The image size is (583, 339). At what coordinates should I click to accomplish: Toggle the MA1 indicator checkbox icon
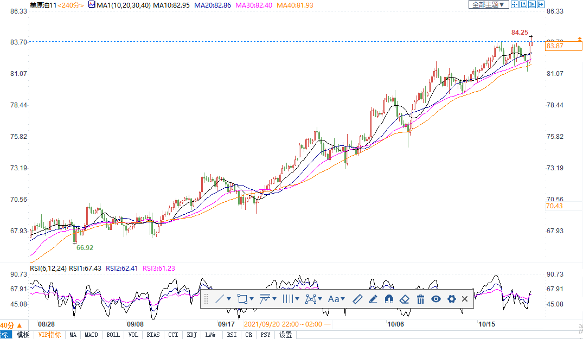pyautogui.click(x=91, y=5)
